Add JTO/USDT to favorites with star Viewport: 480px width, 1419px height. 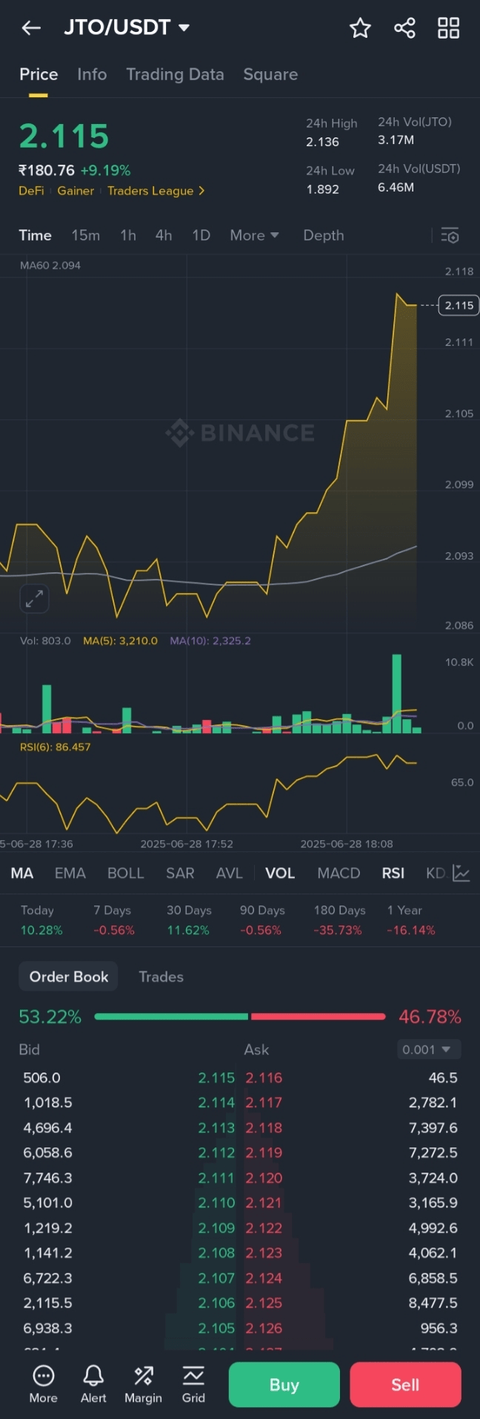360,28
